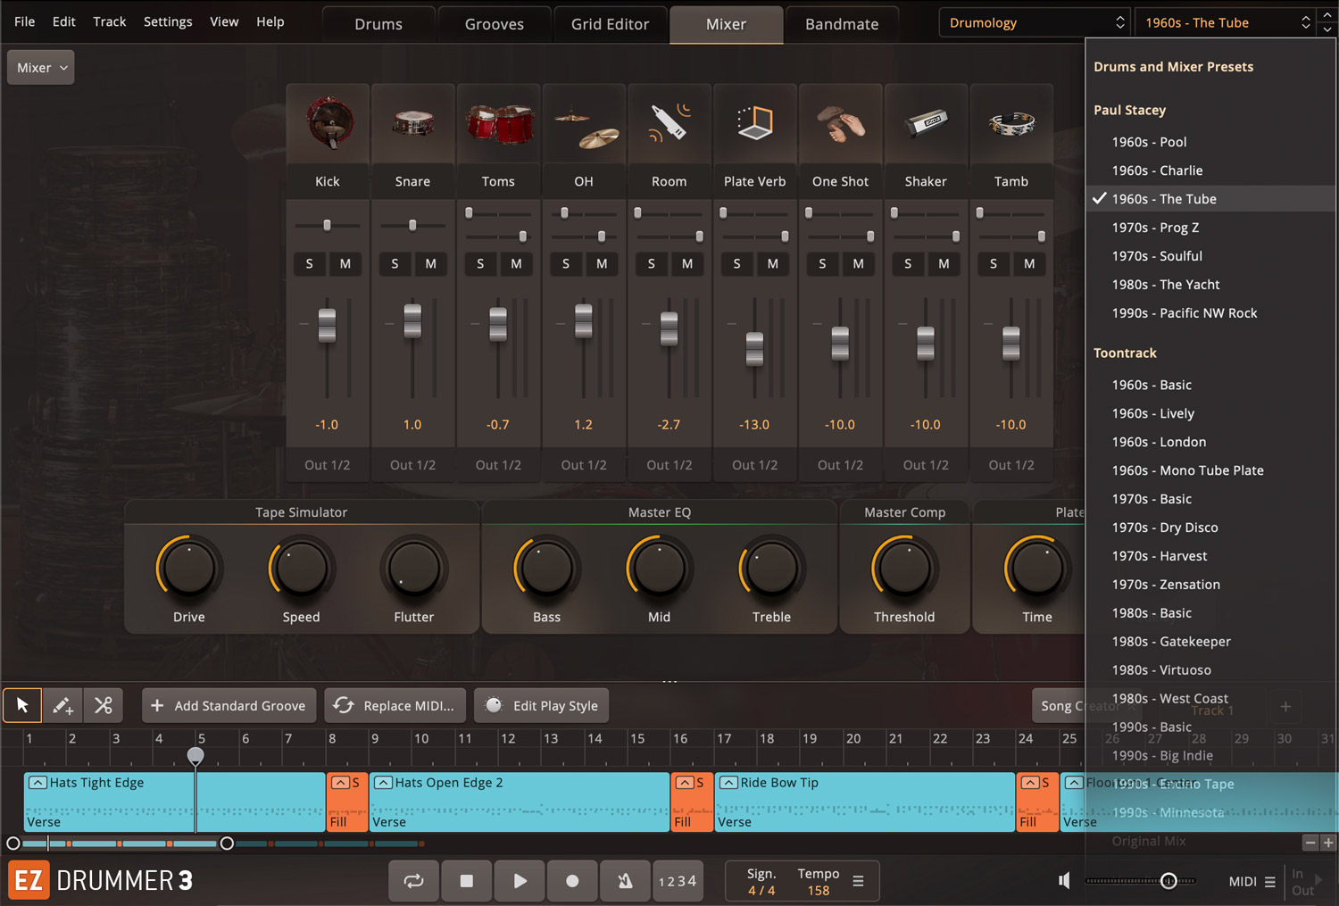
Task: Click the Kick drum channel icon
Action: click(x=328, y=123)
